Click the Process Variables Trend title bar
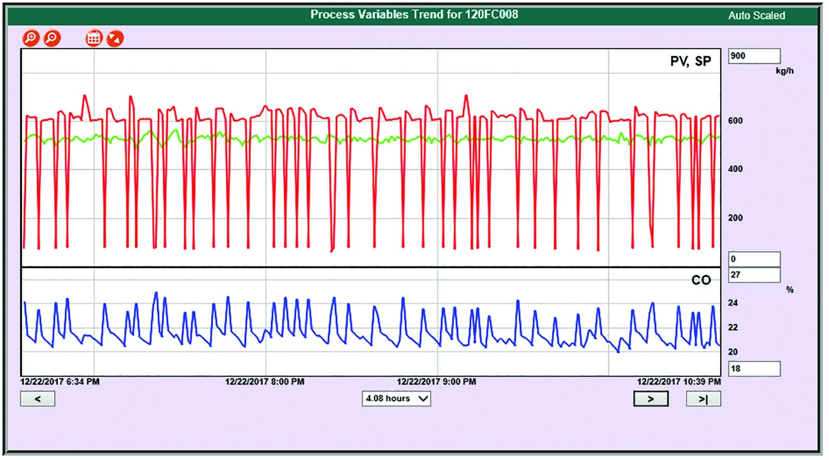The width and height of the screenshot is (829, 460). click(414, 14)
